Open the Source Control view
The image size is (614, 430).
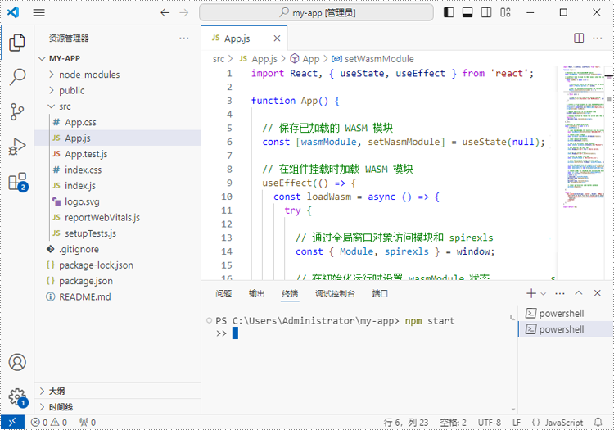[17, 111]
